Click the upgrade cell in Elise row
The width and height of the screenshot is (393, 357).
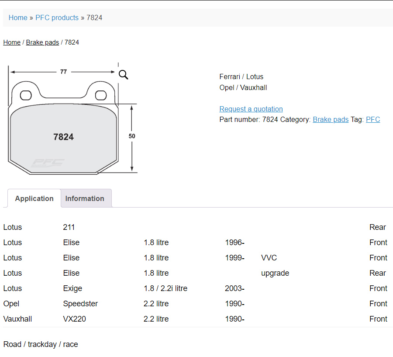coord(275,273)
